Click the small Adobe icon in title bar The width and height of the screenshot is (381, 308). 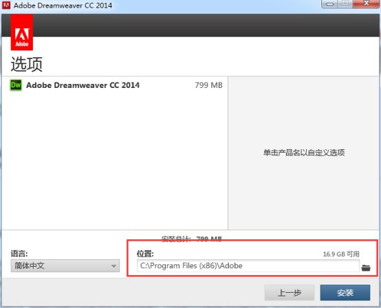click(x=6, y=5)
